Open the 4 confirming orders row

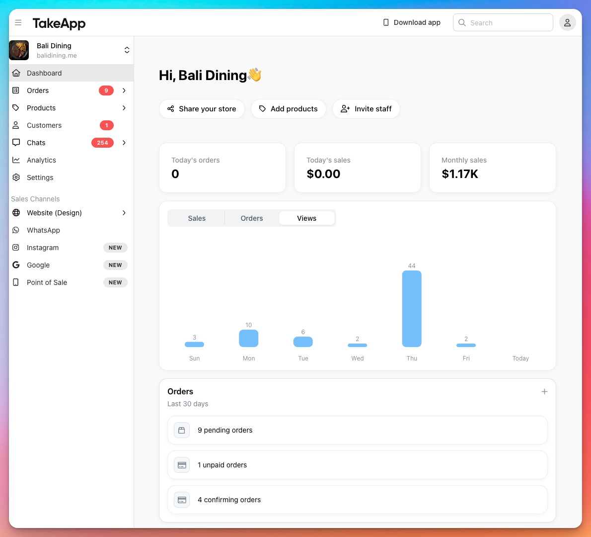click(357, 500)
